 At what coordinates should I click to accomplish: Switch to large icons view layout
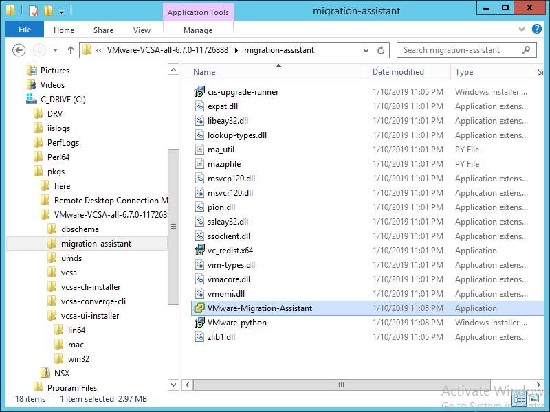click(534, 398)
